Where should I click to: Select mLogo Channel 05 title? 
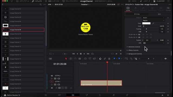[x=23, y=17]
